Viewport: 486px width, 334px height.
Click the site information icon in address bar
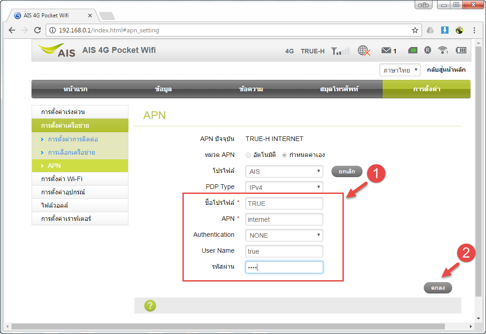coord(53,30)
